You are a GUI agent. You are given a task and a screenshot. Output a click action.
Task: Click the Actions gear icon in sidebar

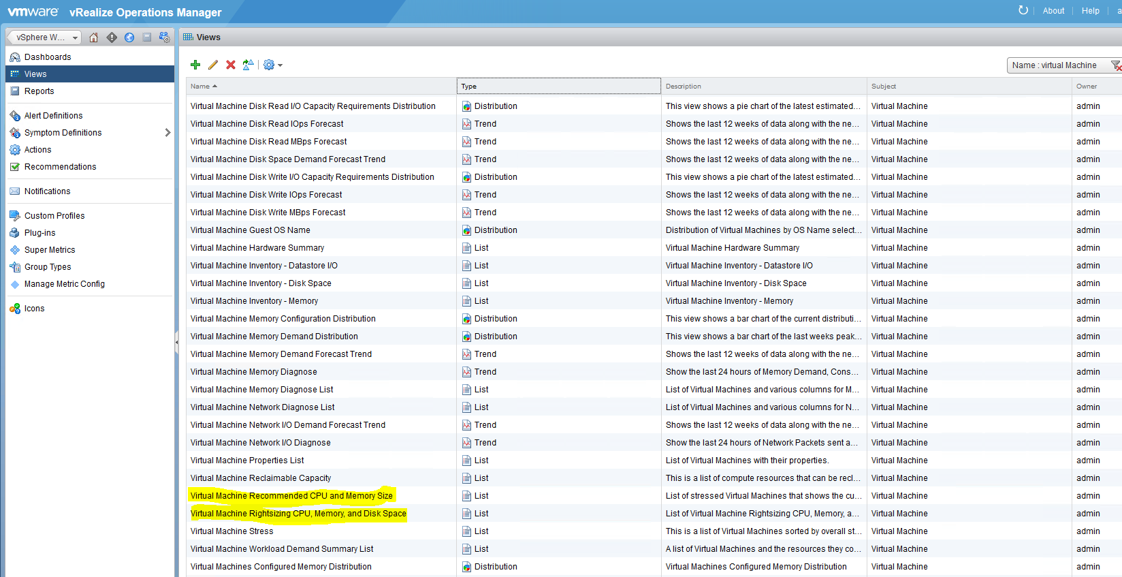click(x=15, y=150)
